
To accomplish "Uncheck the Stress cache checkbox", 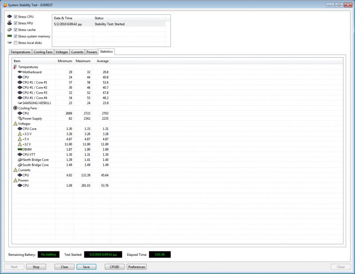I will [16, 30].
